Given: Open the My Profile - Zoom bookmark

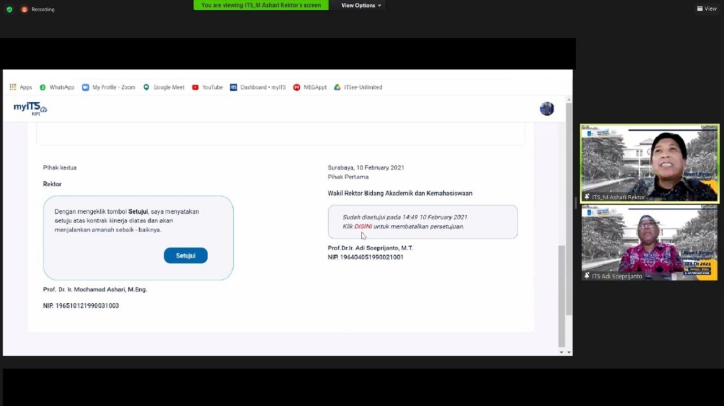Looking at the screenshot, I should pyautogui.click(x=109, y=88).
